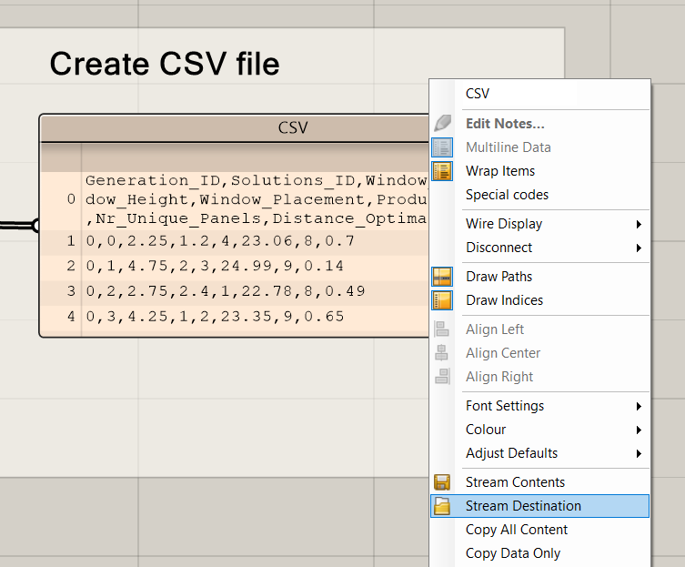Click index number 2 in panel
Viewport: 685px width, 567px height.
(x=71, y=266)
